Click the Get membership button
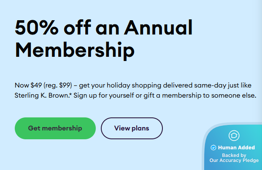Screen dimensions: 262x170 55,128
